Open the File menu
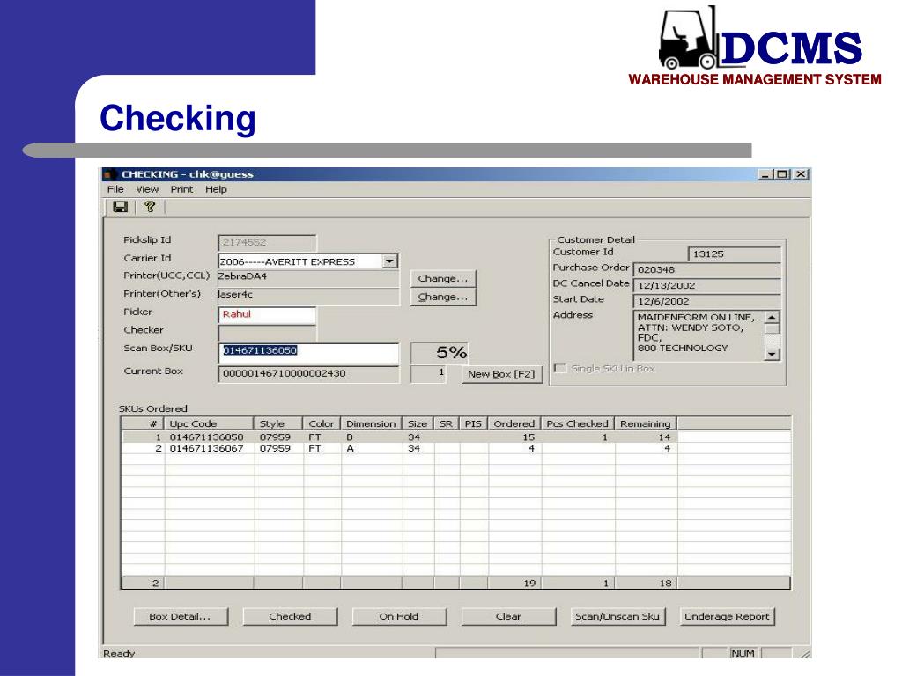This screenshot has height=676, width=902. (115, 189)
